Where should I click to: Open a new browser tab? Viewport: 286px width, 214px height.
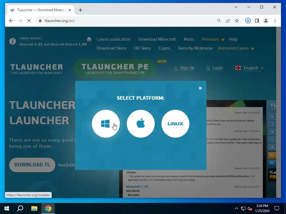pos(80,10)
